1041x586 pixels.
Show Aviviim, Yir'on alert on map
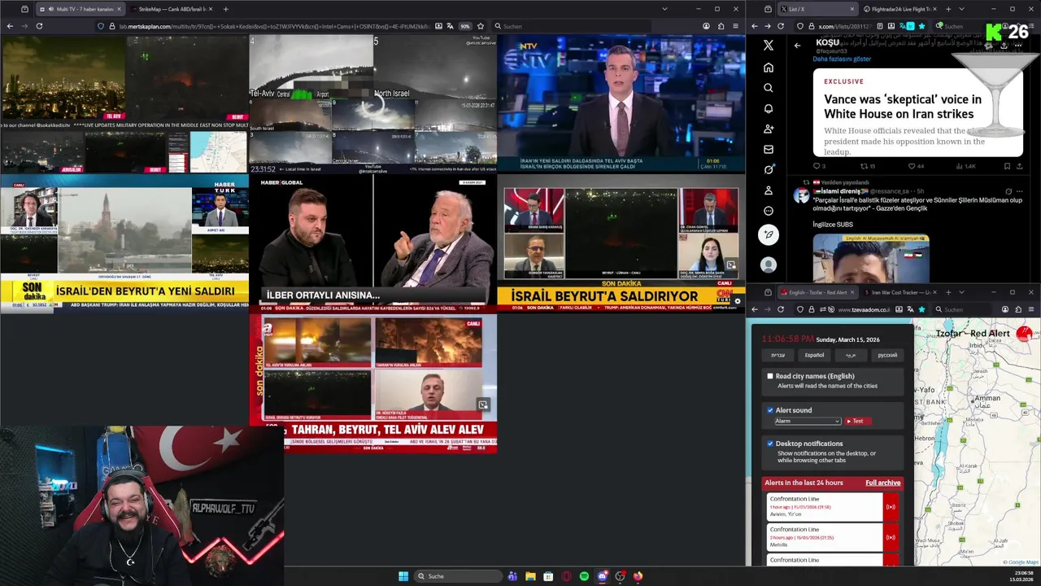tap(824, 506)
